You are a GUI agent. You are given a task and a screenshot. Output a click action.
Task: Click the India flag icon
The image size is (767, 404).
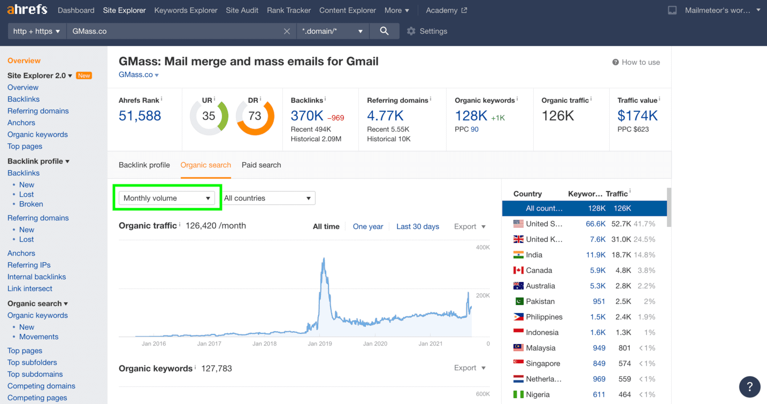518,255
